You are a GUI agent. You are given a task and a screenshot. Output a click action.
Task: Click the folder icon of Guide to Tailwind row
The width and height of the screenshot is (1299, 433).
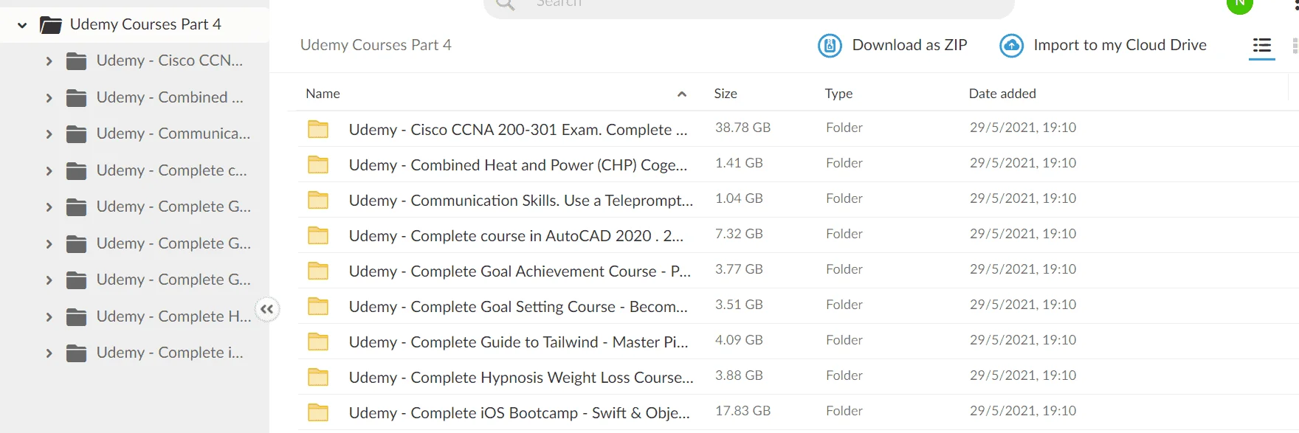click(x=318, y=342)
